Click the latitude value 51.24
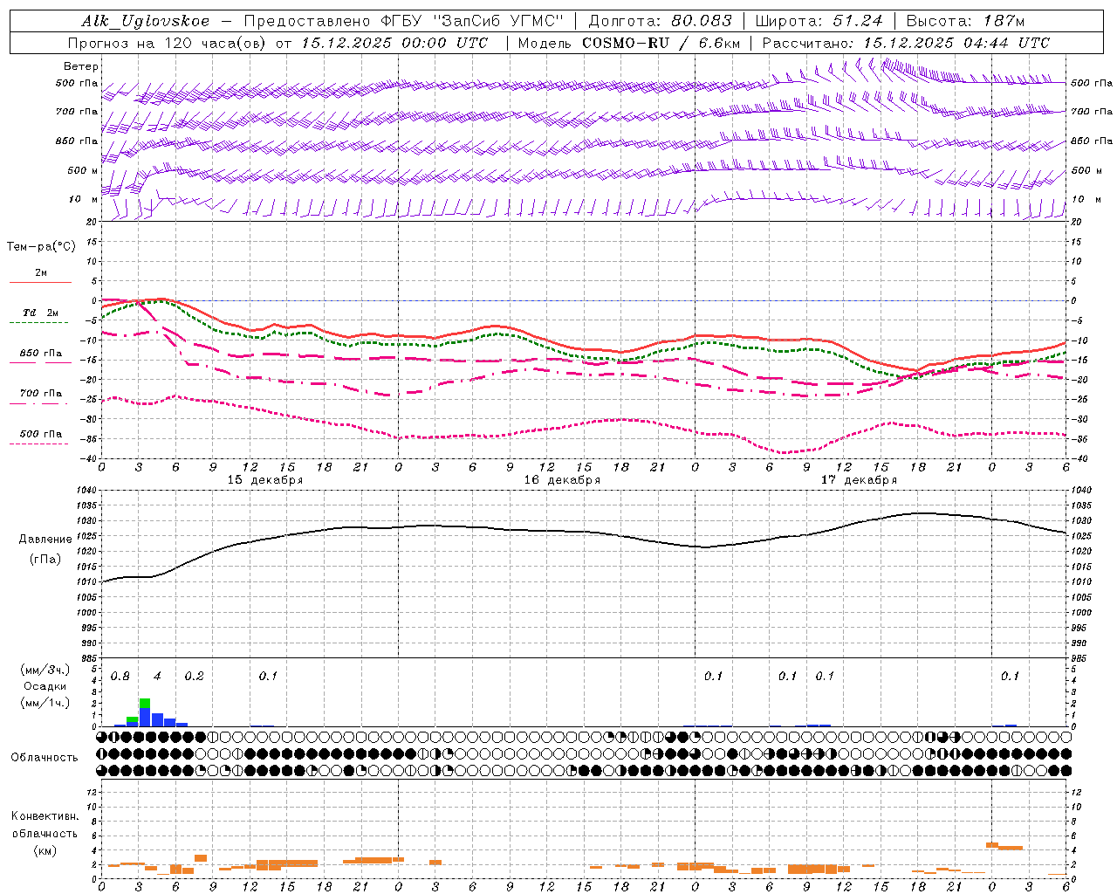 click(x=857, y=21)
